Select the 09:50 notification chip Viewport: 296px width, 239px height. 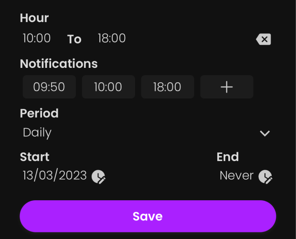click(49, 87)
